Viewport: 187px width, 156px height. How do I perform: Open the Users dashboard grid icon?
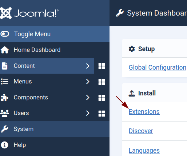pos(102,114)
